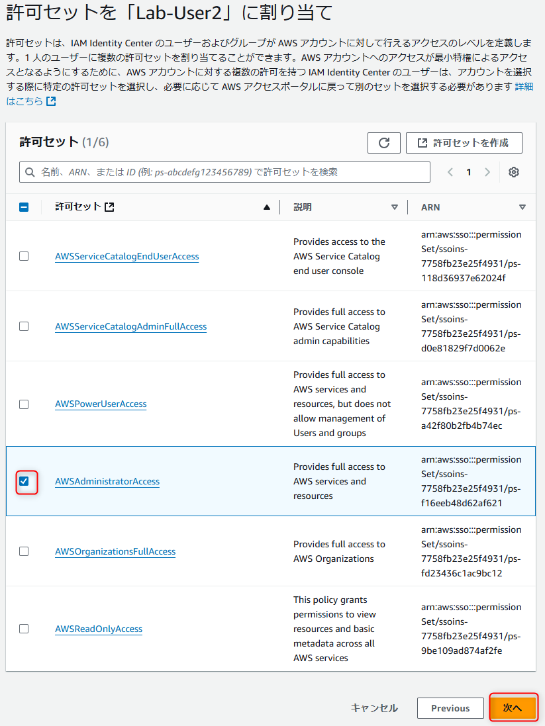
Task: Open AWSReadOnlyAccess link
Action: (99, 629)
